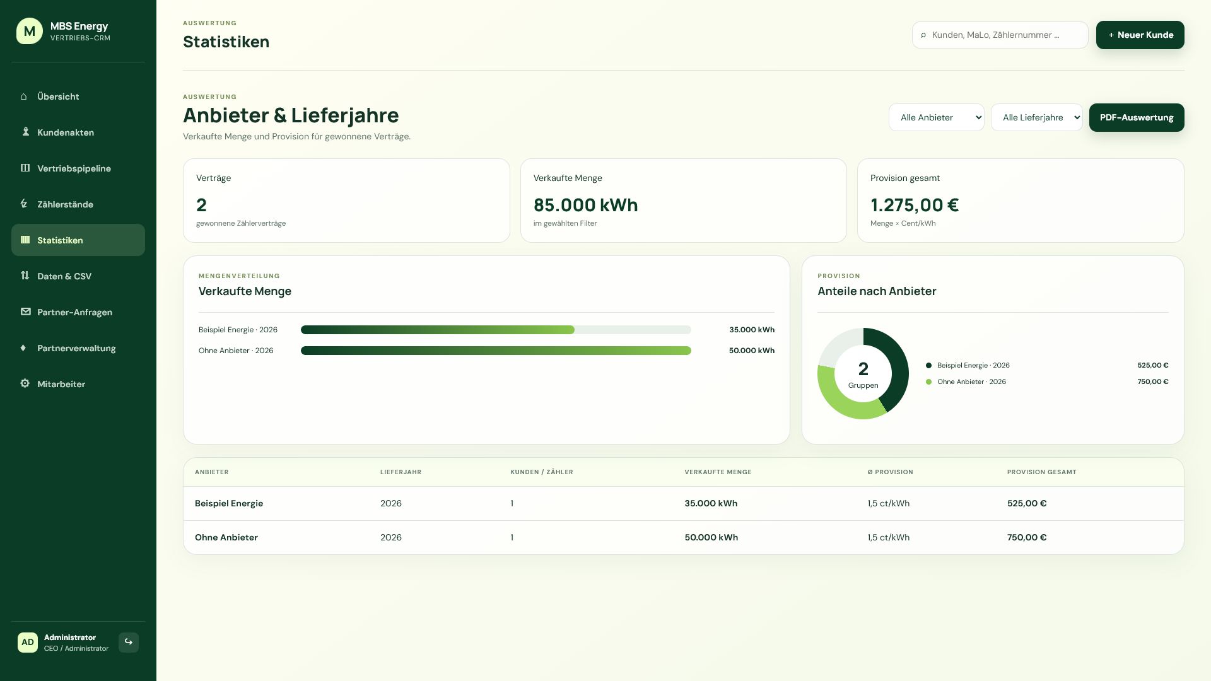Click the 35.000 kWh table cell

[x=711, y=503]
